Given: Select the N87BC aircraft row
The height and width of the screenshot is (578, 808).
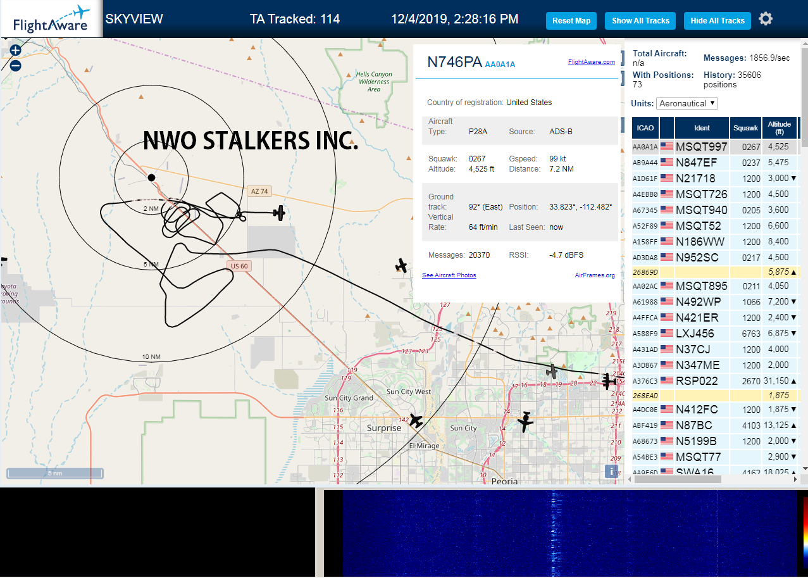Looking at the screenshot, I should [x=715, y=425].
